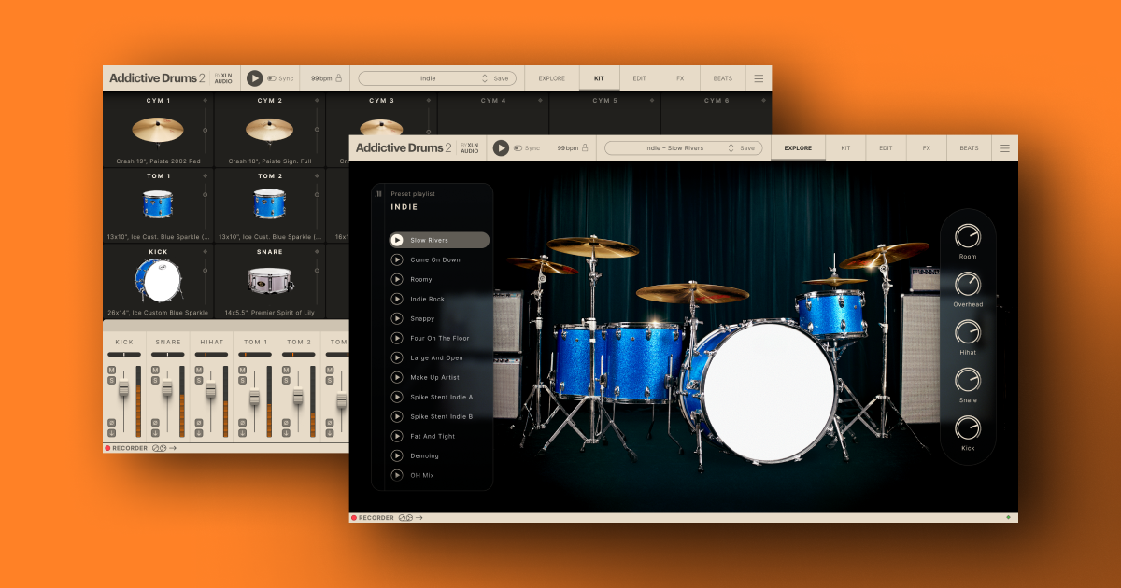Switch to the FX tab in front window
This screenshot has width=1121, height=588.
pyautogui.click(x=926, y=148)
